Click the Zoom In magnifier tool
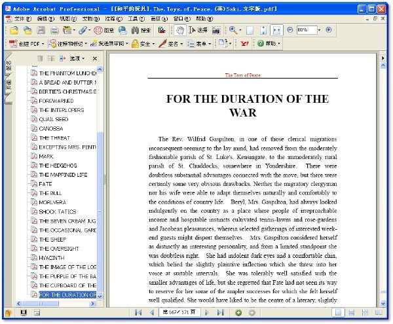 pos(233,30)
